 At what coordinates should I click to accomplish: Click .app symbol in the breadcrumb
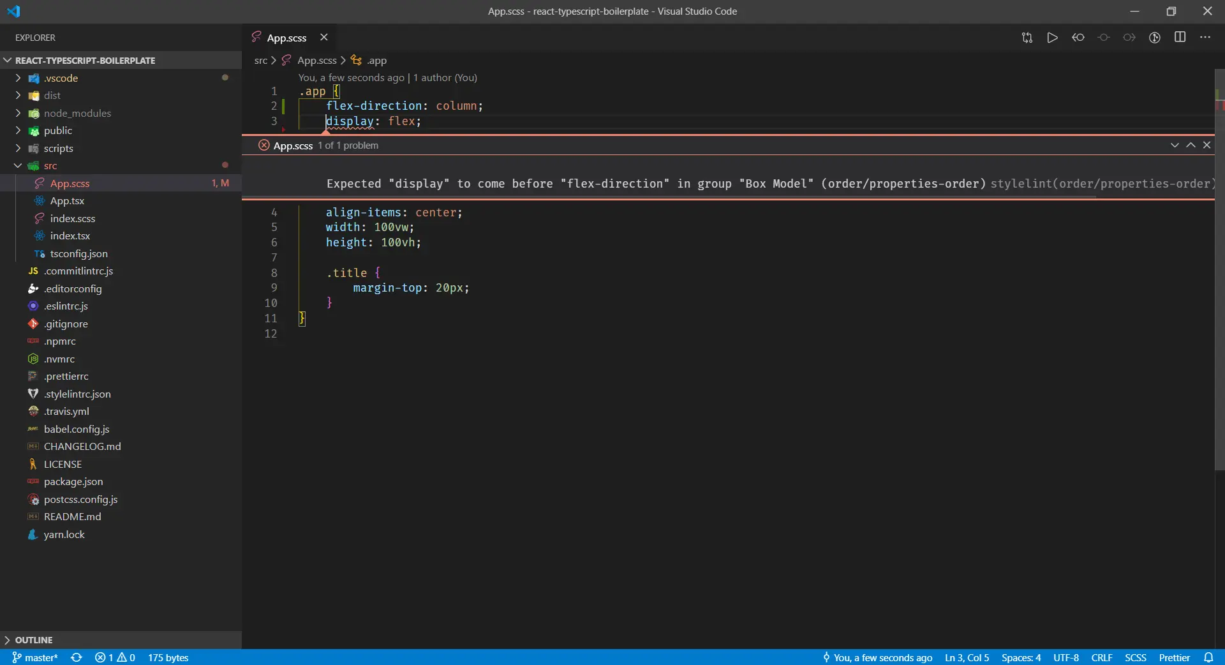[376, 60]
